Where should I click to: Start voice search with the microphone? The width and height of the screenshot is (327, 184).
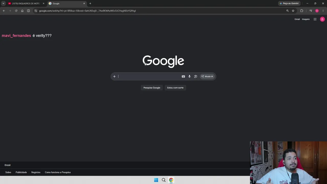pos(189,76)
